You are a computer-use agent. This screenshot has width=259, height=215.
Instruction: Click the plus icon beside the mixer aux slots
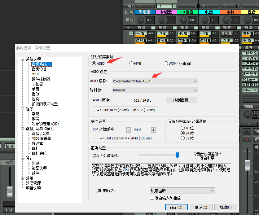(131, 33)
